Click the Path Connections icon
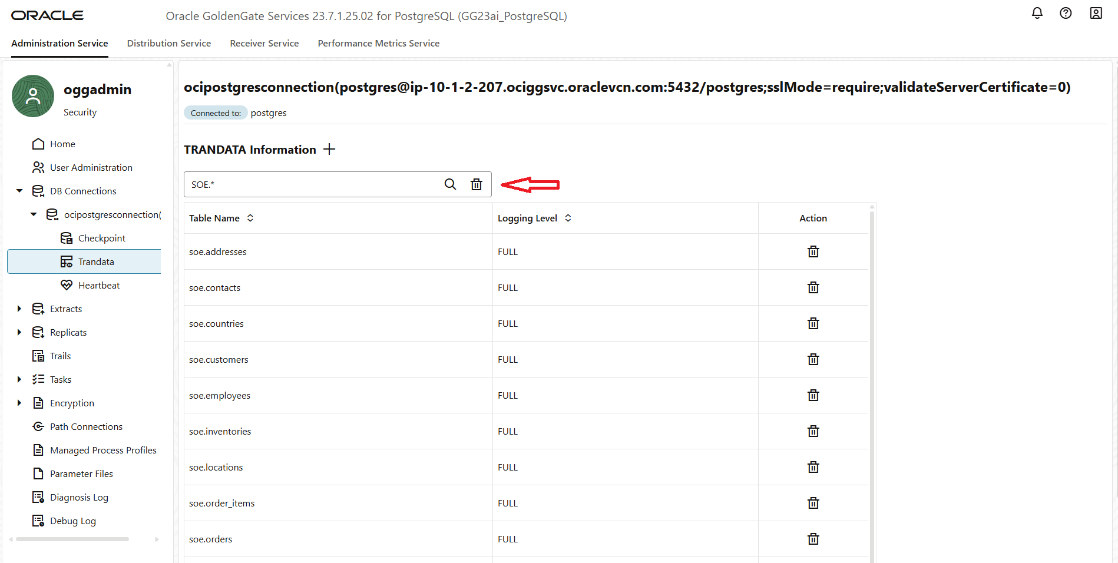The width and height of the screenshot is (1118, 563). coord(38,426)
